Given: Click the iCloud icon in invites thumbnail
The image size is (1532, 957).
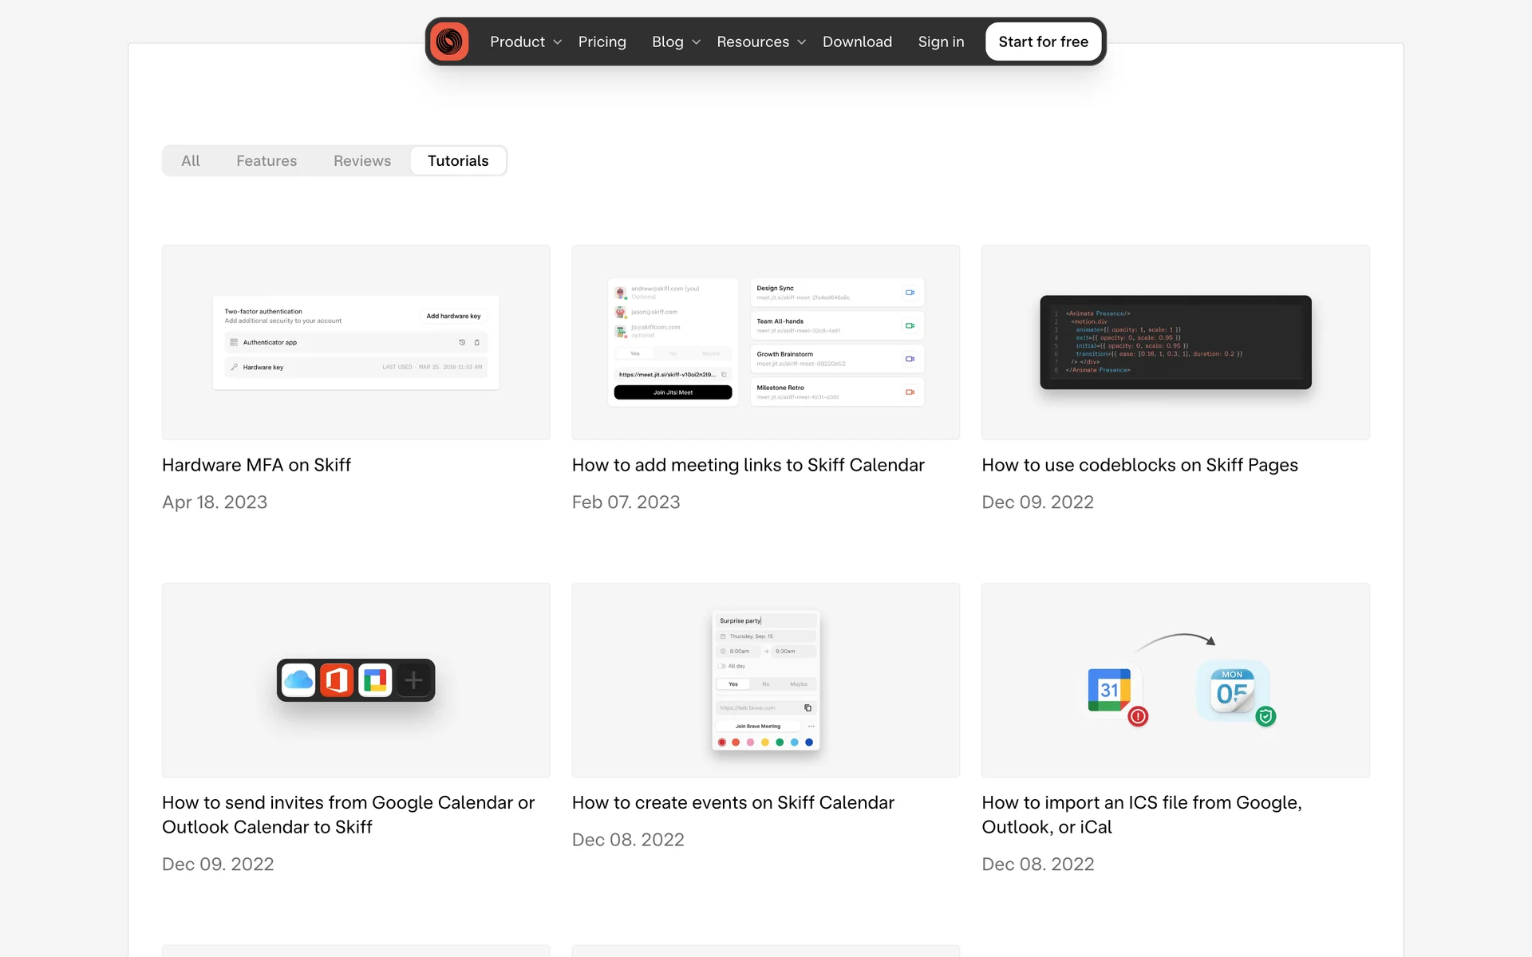Looking at the screenshot, I should [298, 680].
